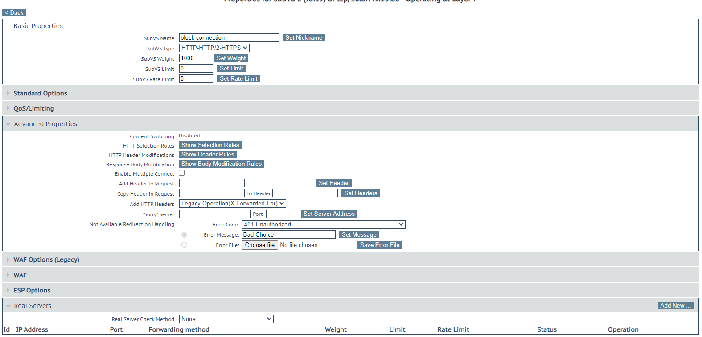Image resolution: width=702 pixels, height=337 pixels.
Task: Click the Copy Header in Request source field
Action: coord(212,193)
